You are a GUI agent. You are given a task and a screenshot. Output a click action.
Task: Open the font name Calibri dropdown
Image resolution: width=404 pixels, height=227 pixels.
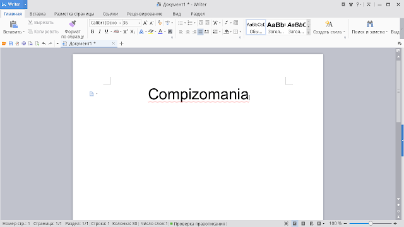(x=120, y=23)
